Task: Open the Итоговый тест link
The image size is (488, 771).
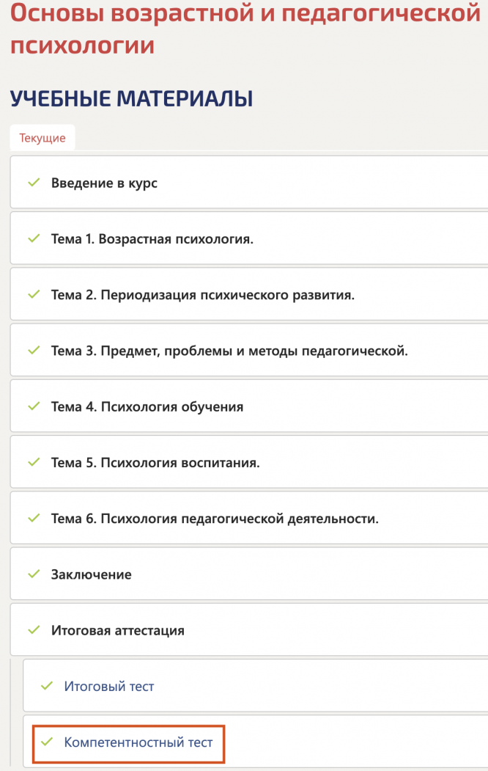Action: pos(109,687)
